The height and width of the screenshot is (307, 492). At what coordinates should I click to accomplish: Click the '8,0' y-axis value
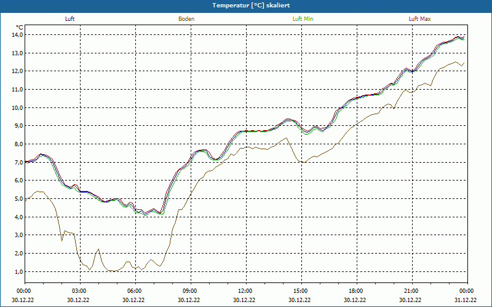tap(19, 144)
